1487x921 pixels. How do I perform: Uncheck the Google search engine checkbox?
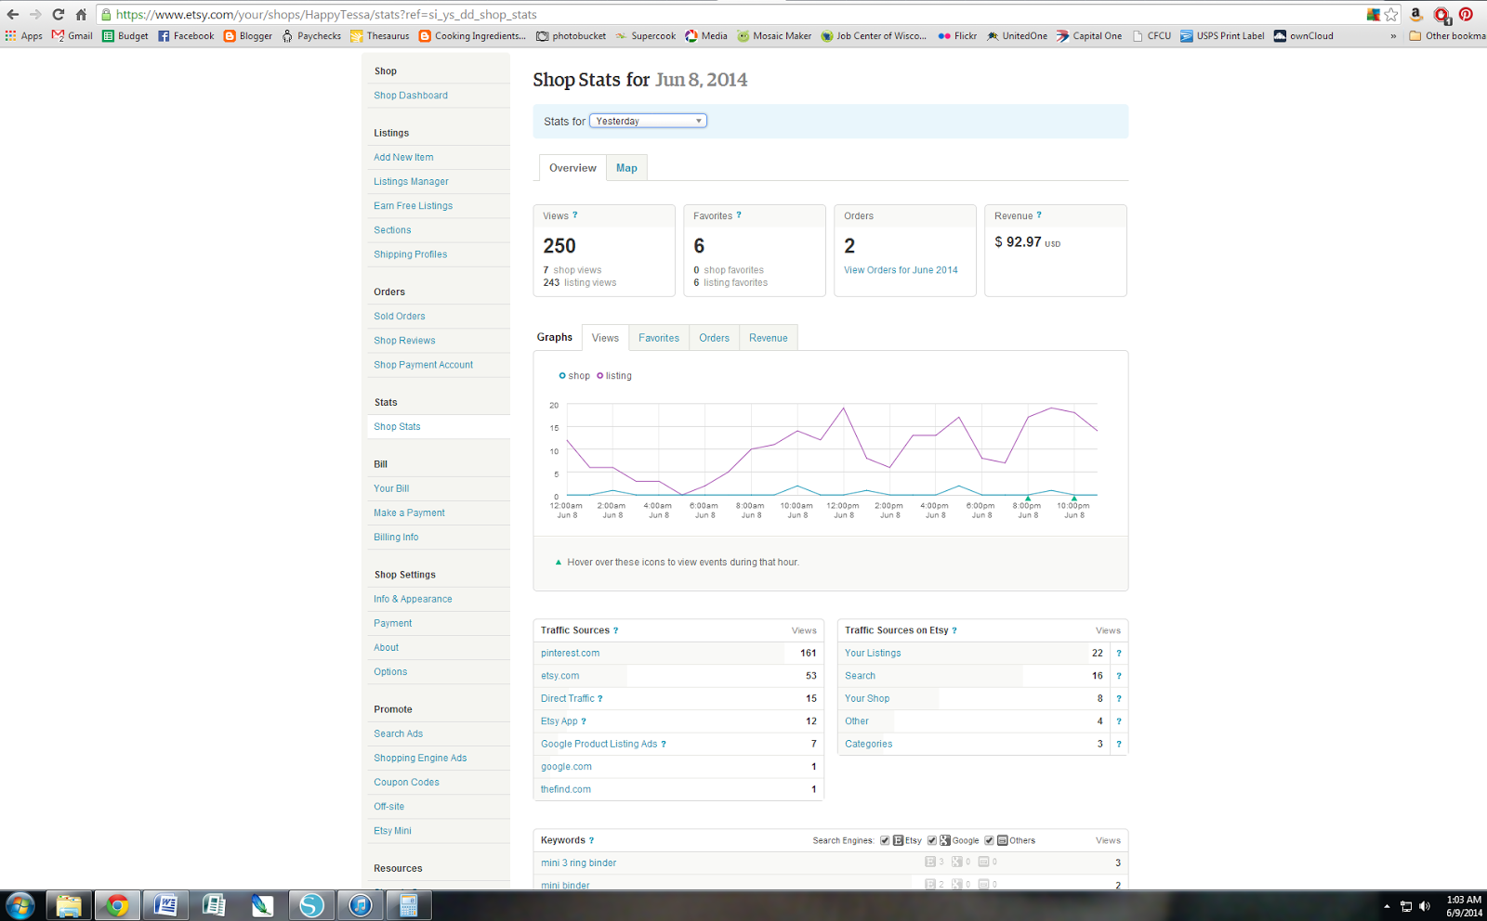pyautogui.click(x=931, y=840)
